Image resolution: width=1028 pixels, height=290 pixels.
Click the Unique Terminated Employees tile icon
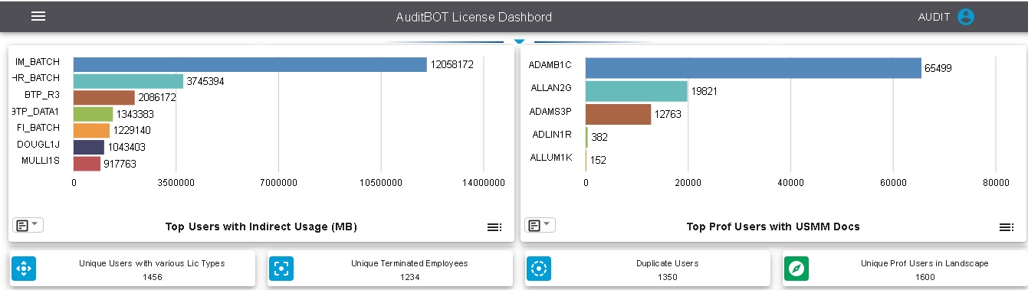coord(281,269)
